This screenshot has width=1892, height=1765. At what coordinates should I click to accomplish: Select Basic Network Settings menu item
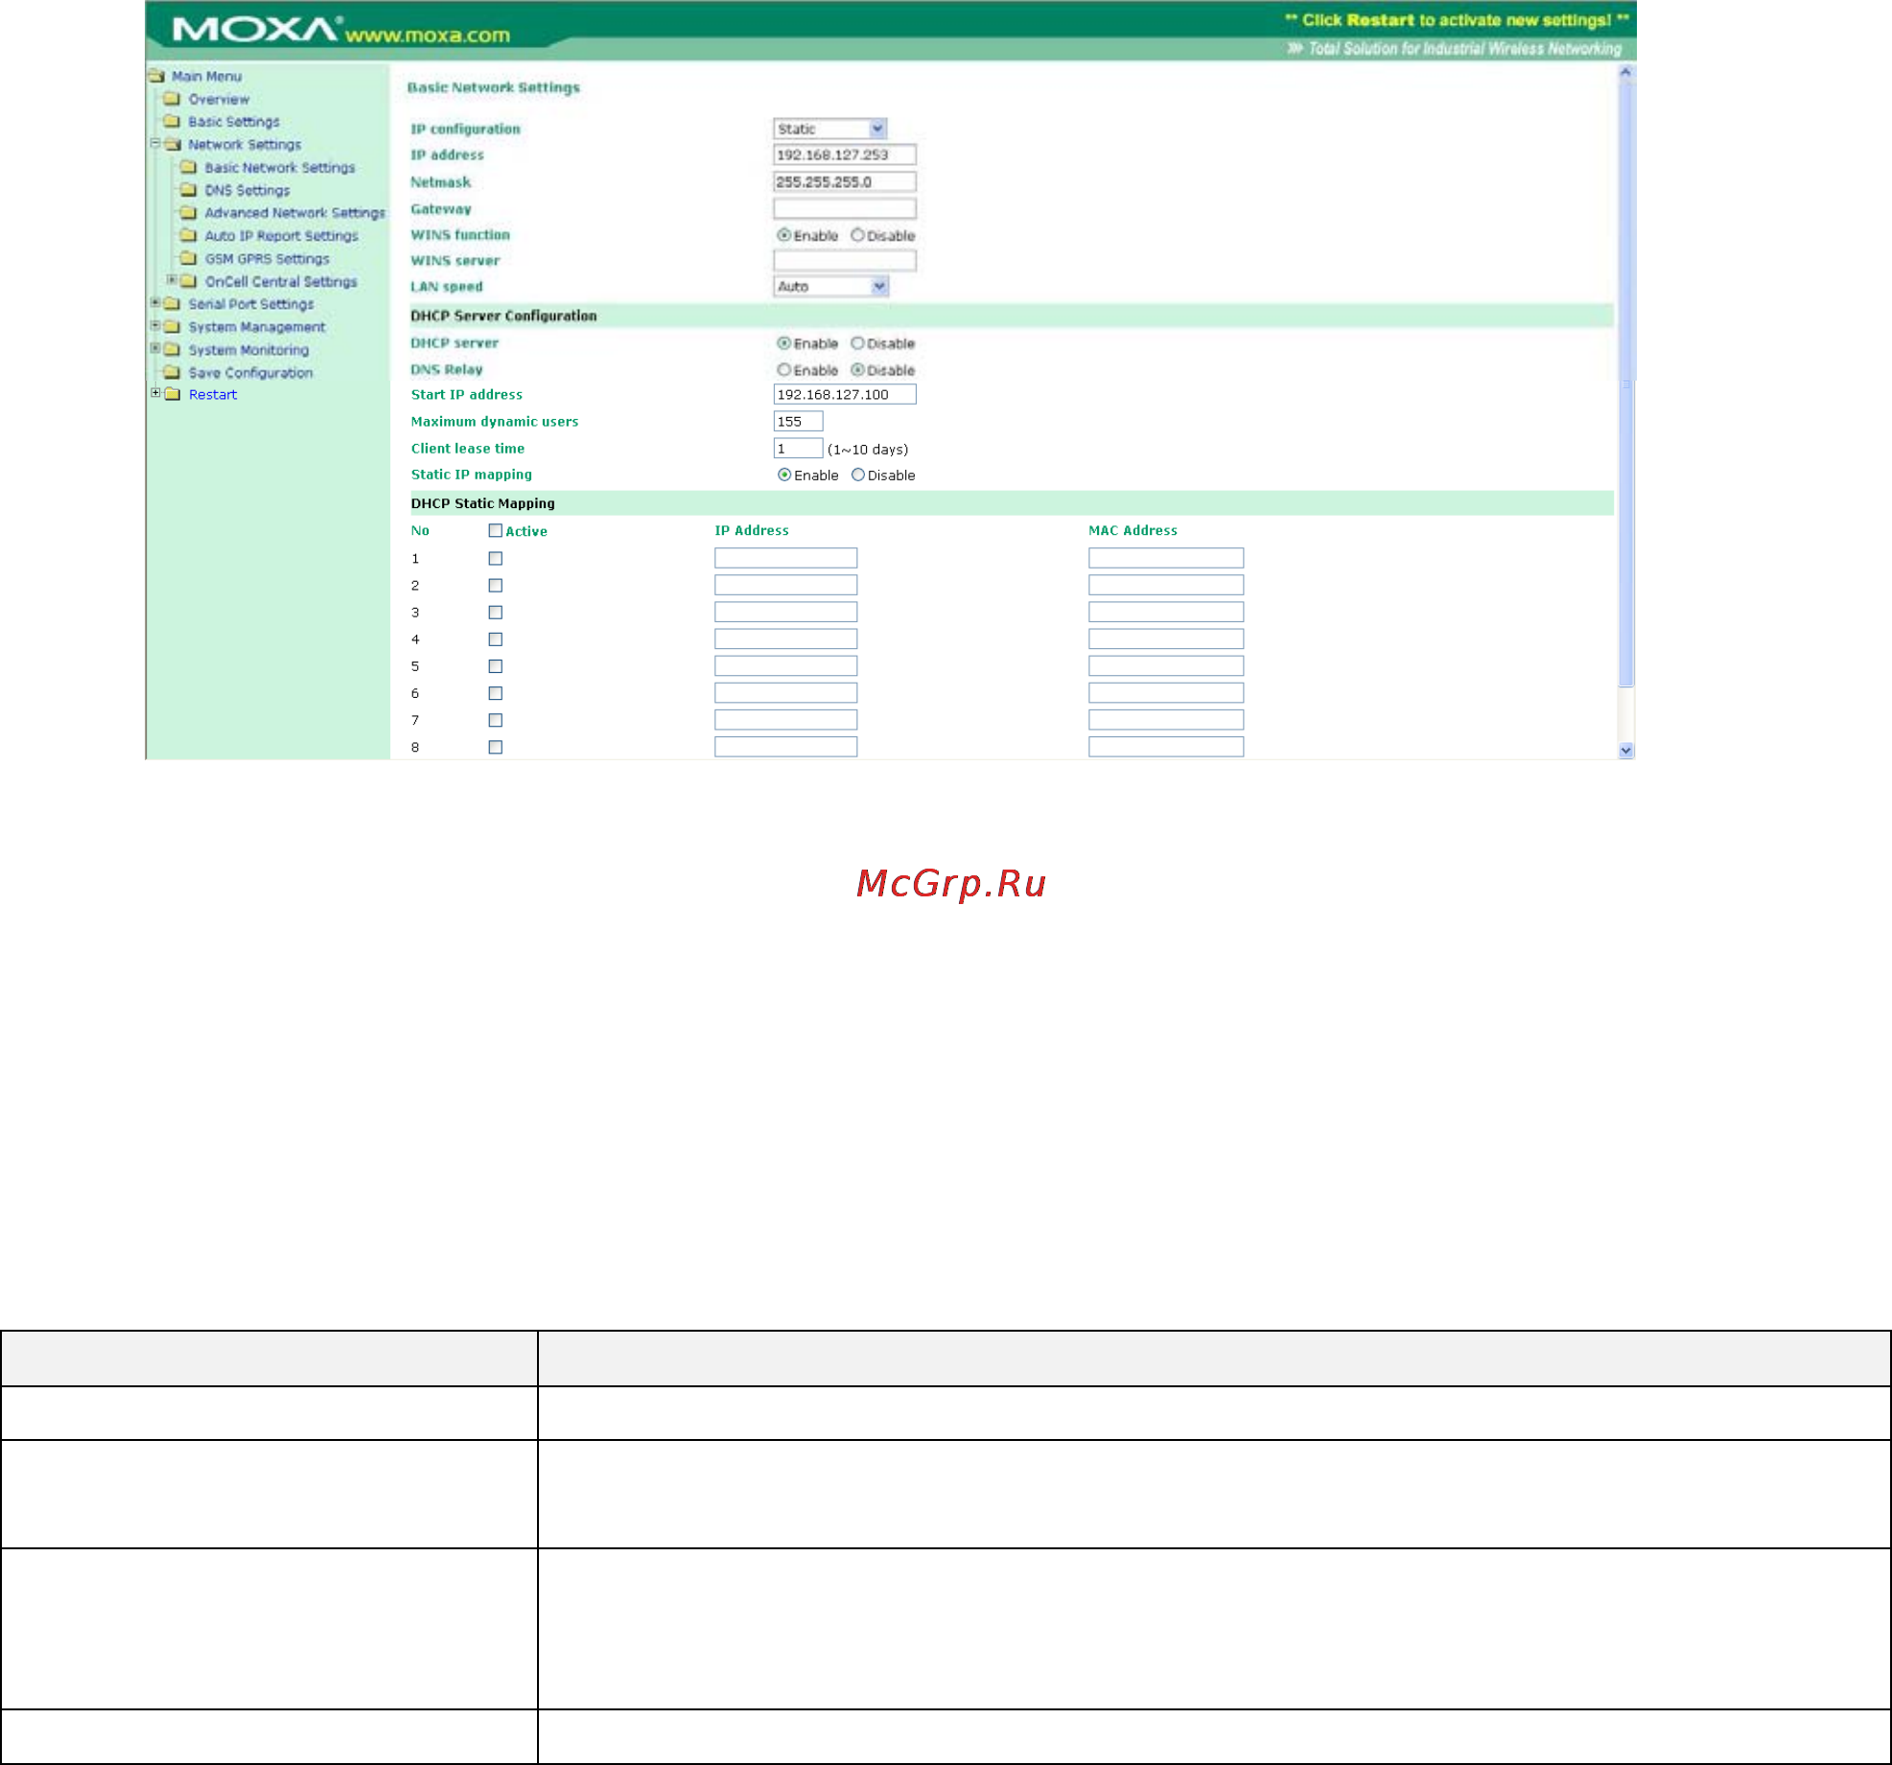(280, 168)
